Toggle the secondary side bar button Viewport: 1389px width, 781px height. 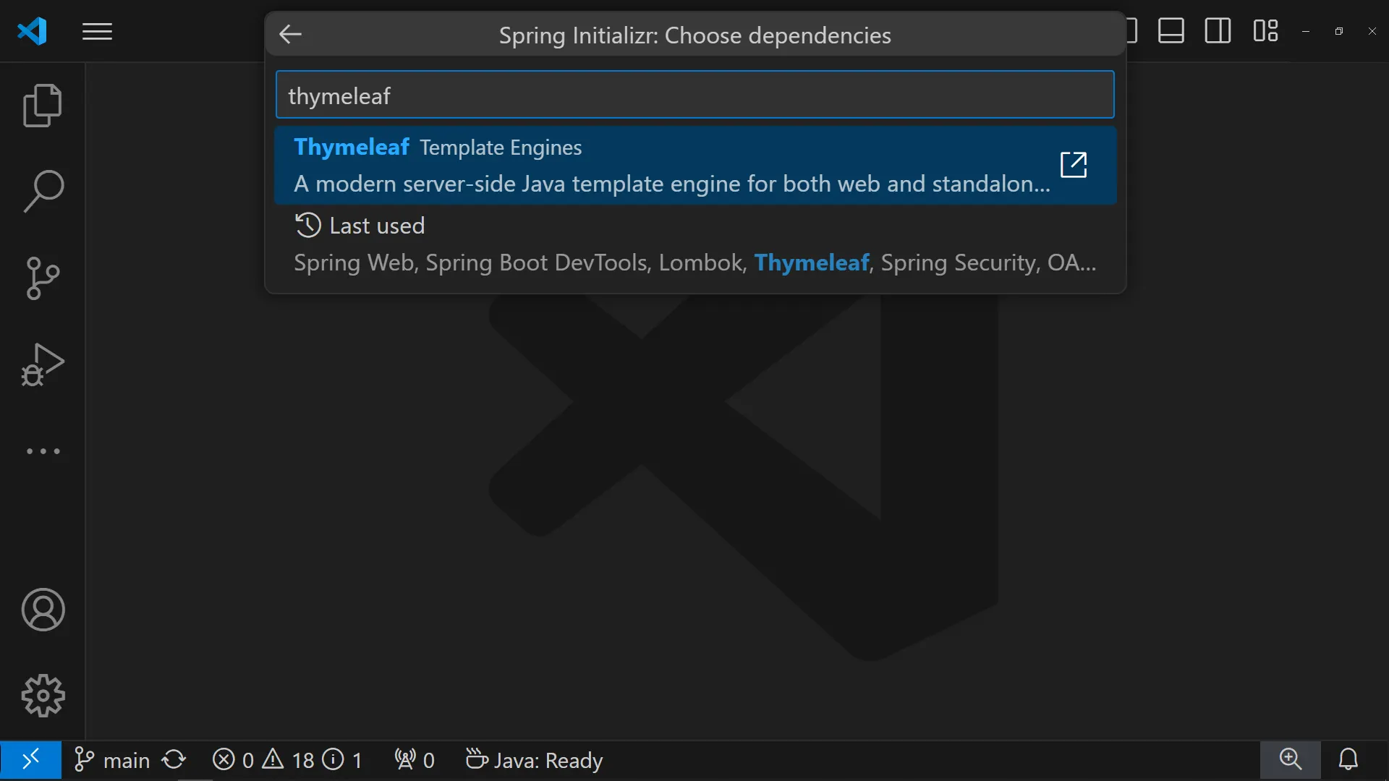pos(1218,31)
